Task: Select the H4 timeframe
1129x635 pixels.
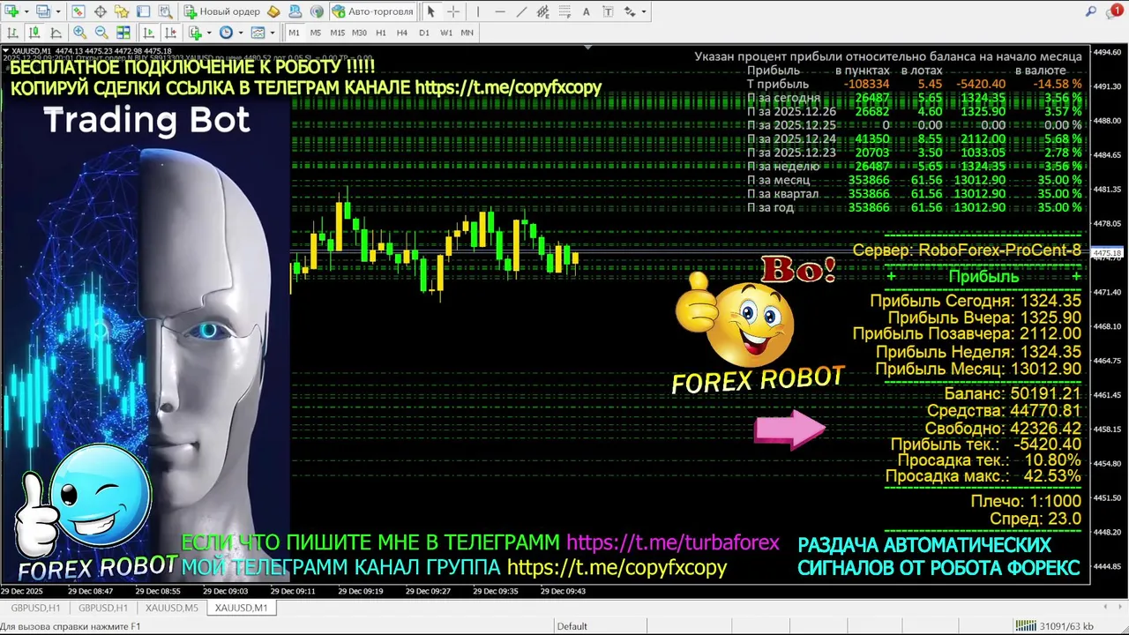Action: [402, 33]
